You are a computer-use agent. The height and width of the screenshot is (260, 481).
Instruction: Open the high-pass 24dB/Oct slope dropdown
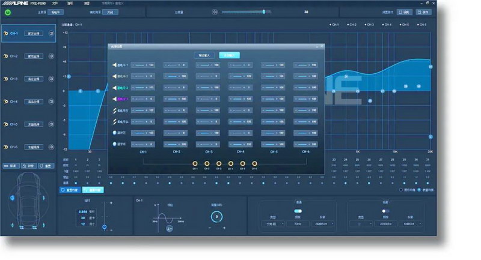click(323, 224)
